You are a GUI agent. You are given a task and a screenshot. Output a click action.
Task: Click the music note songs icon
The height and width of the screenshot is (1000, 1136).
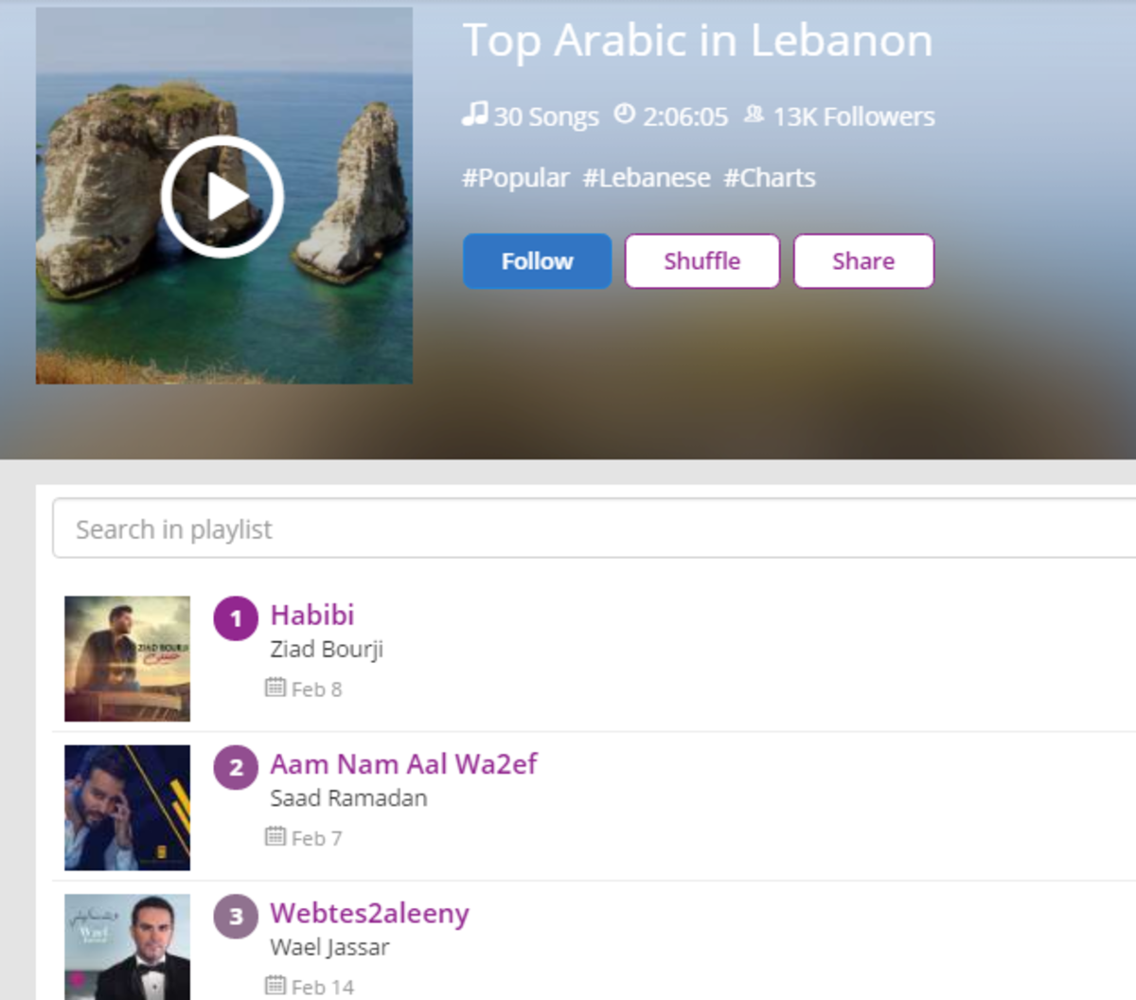pos(474,115)
